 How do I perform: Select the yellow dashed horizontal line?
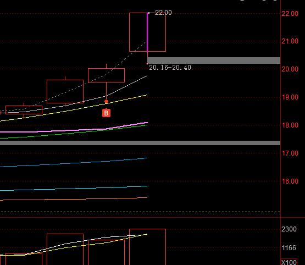pos(140,212)
